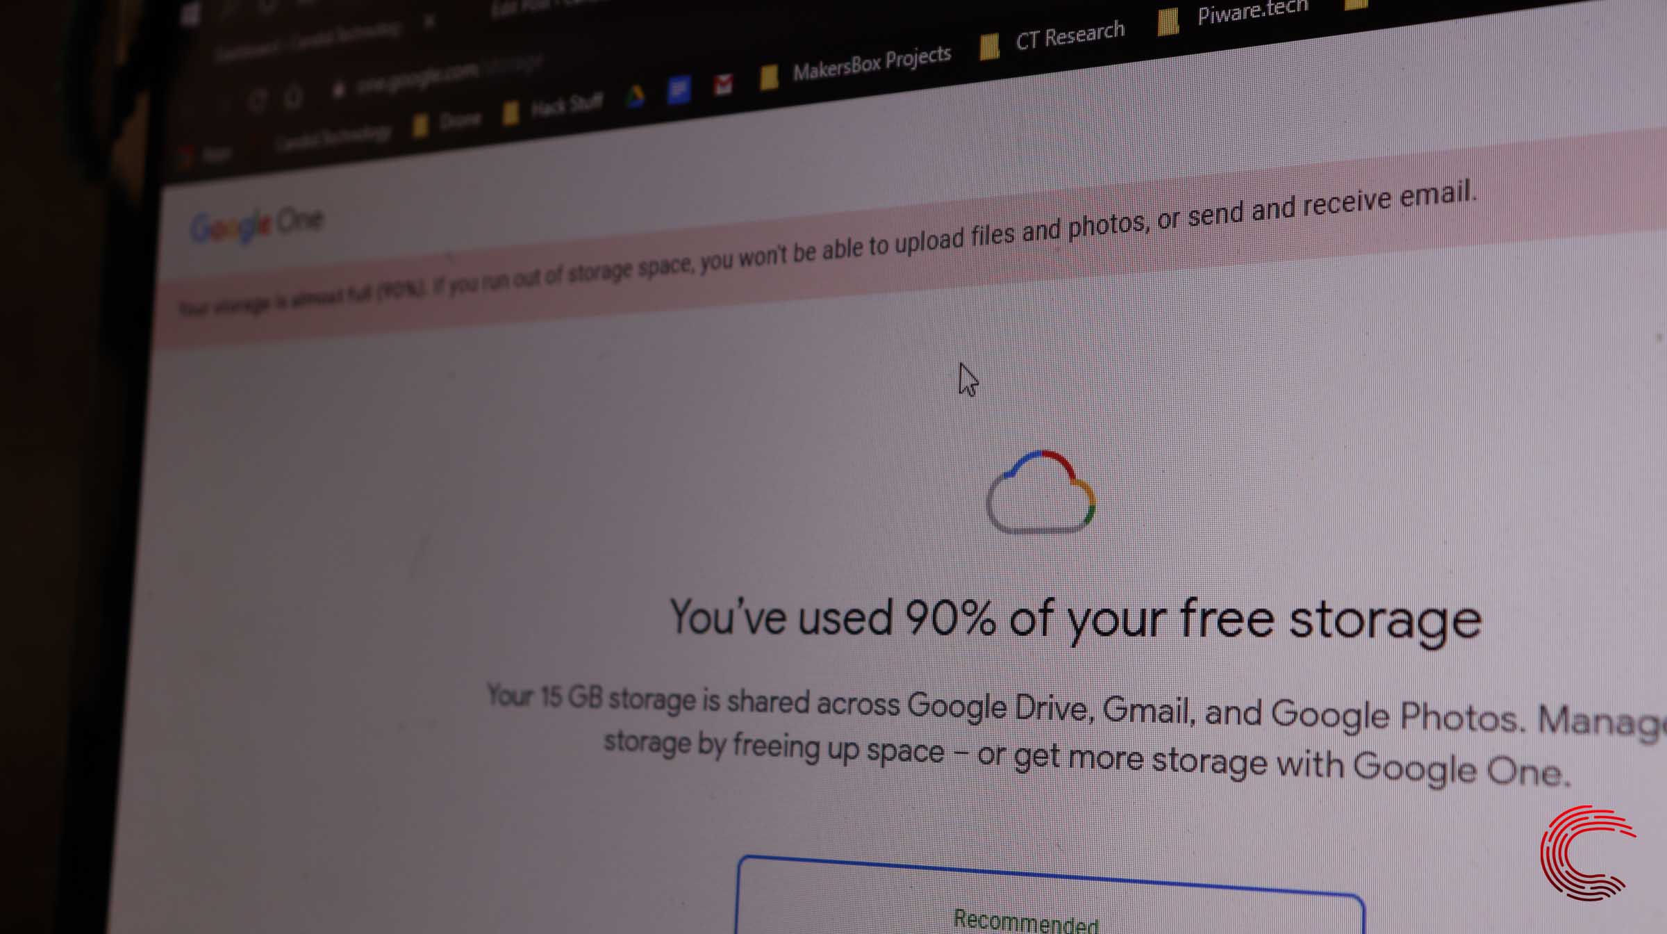The height and width of the screenshot is (934, 1667).
Task: Close the Dashboard Candid Technology tab
Action: pyautogui.click(x=429, y=22)
